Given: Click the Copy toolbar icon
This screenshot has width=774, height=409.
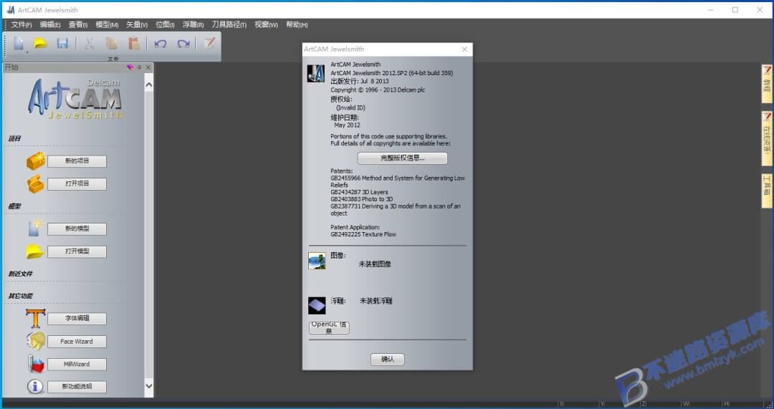Looking at the screenshot, I should (x=111, y=44).
